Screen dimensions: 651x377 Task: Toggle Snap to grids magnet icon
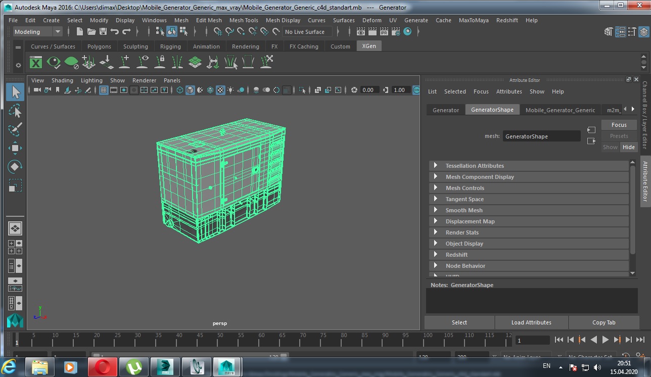pyautogui.click(x=218, y=31)
